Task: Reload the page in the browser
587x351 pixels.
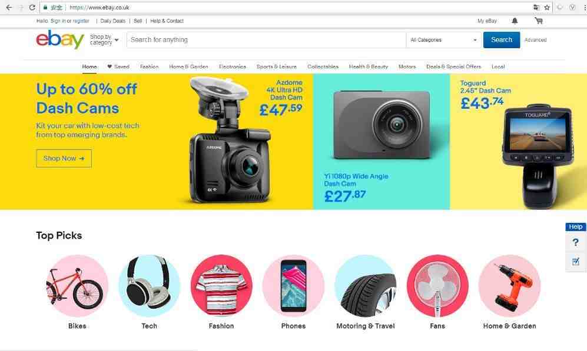Action: 32,8
